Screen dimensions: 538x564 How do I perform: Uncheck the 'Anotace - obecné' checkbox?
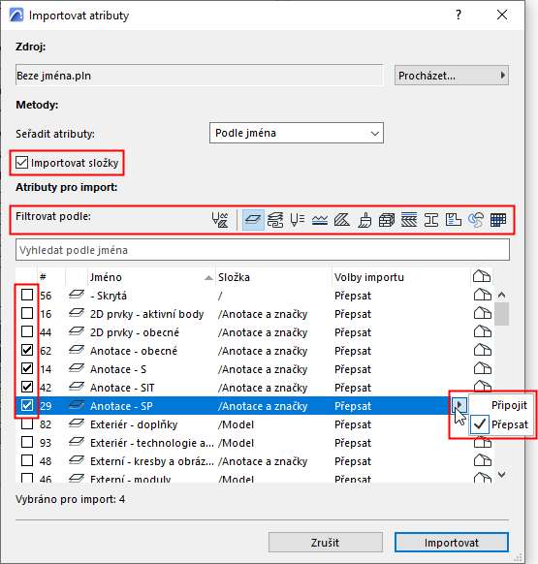click(27, 350)
